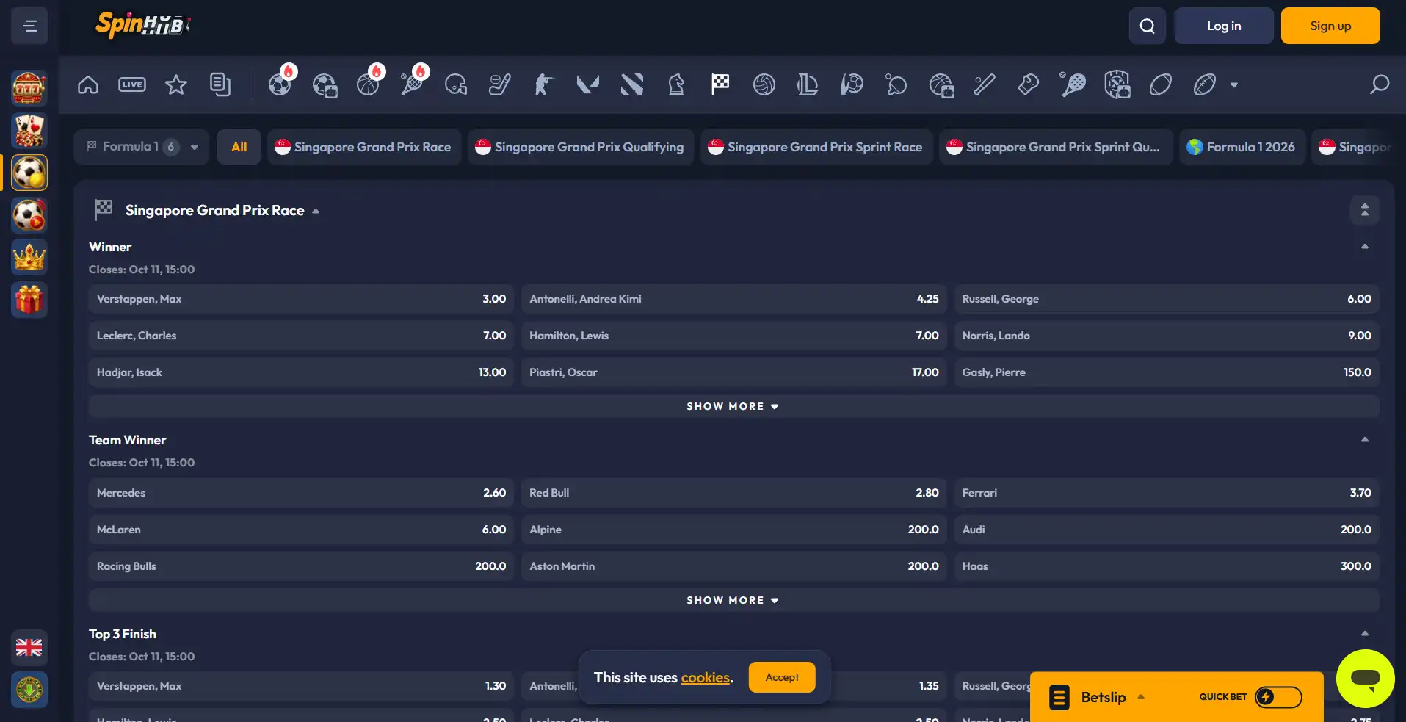Click the header search icon button
1406x722 pixels.
pyautogui.click(x=1148, y=26)
